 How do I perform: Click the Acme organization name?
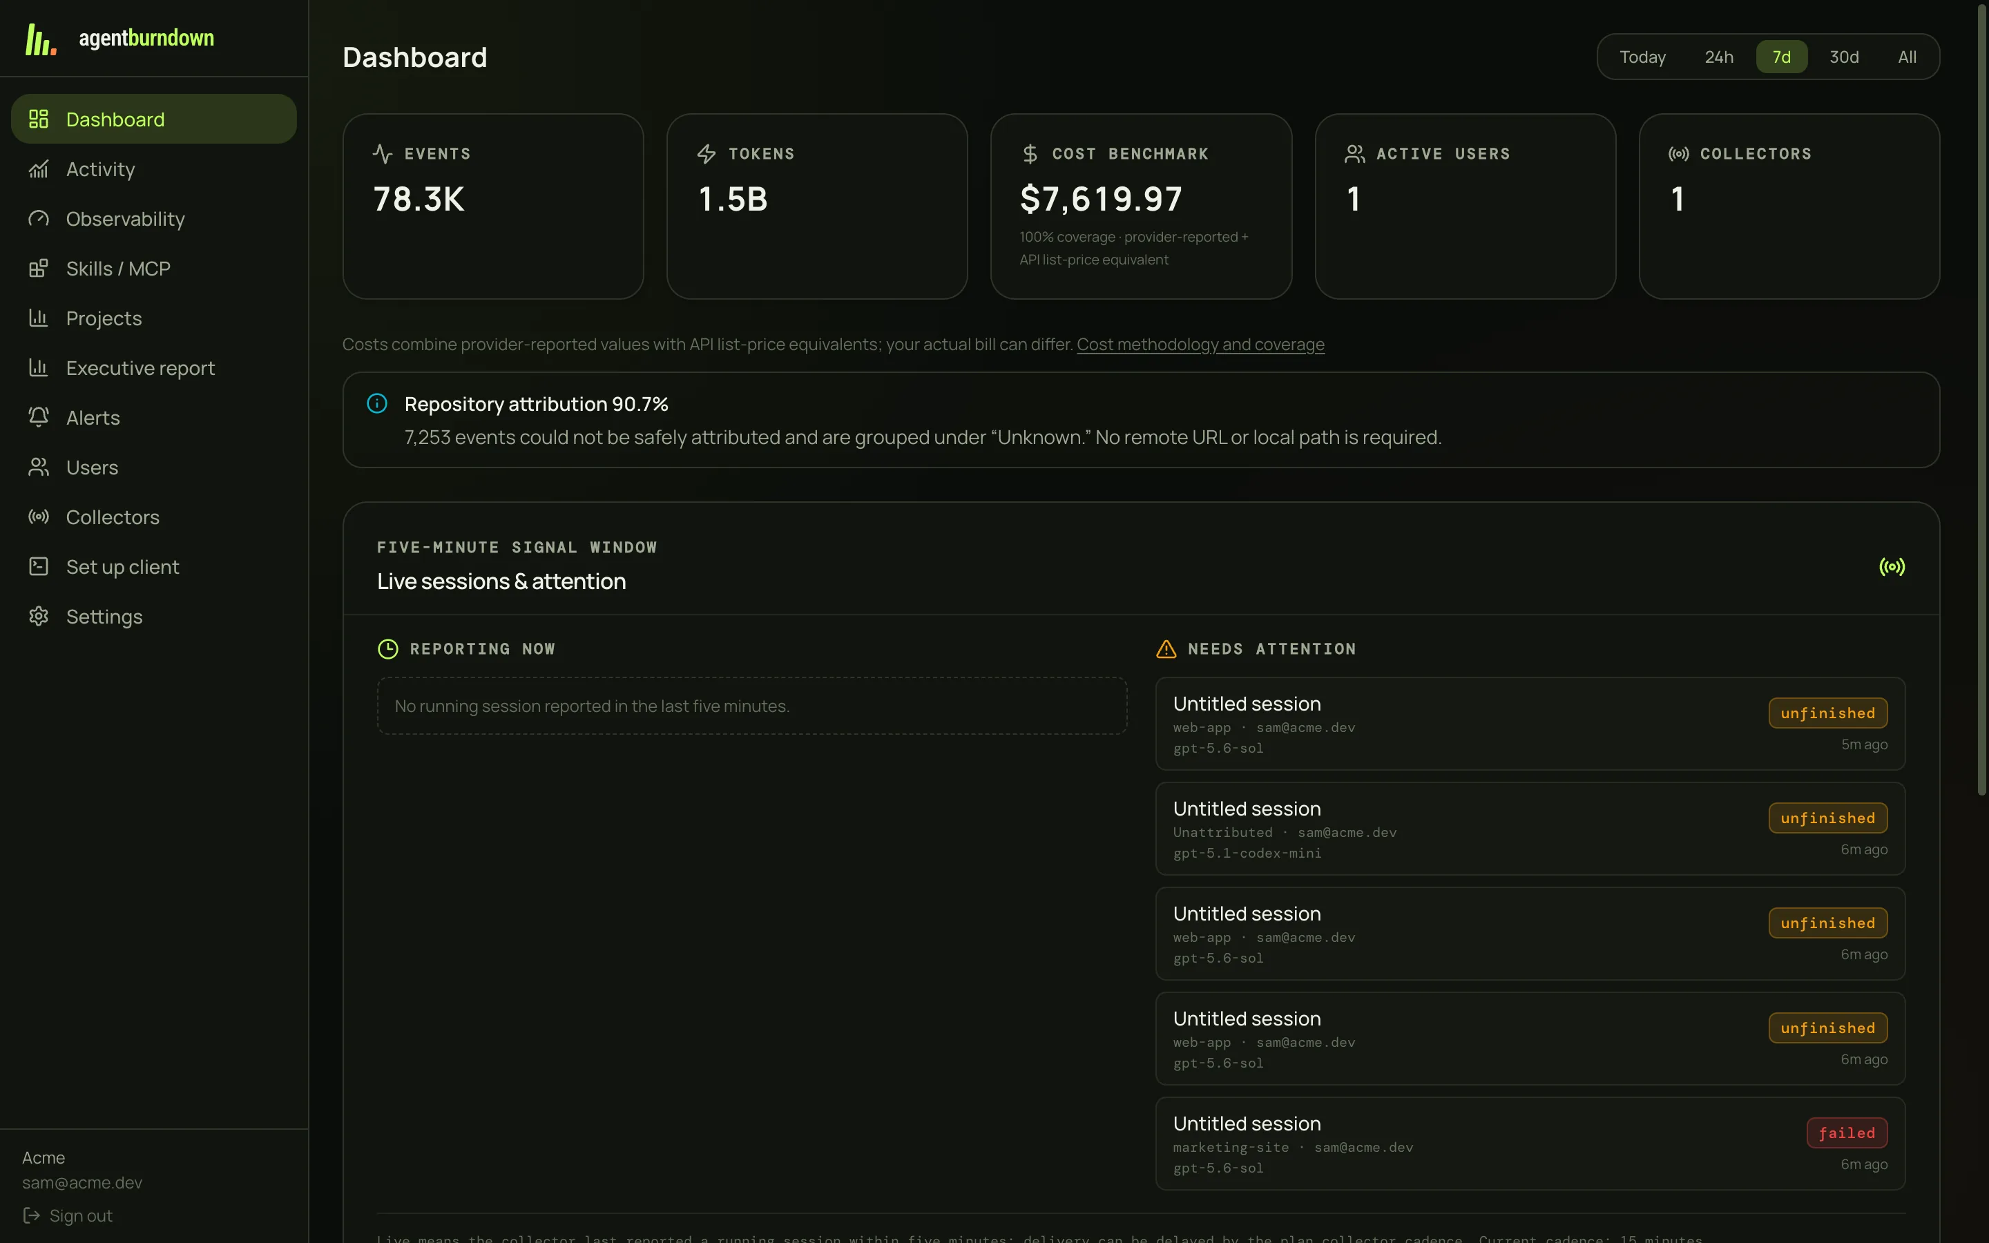pyautogui.click(x=44, y=1157)
